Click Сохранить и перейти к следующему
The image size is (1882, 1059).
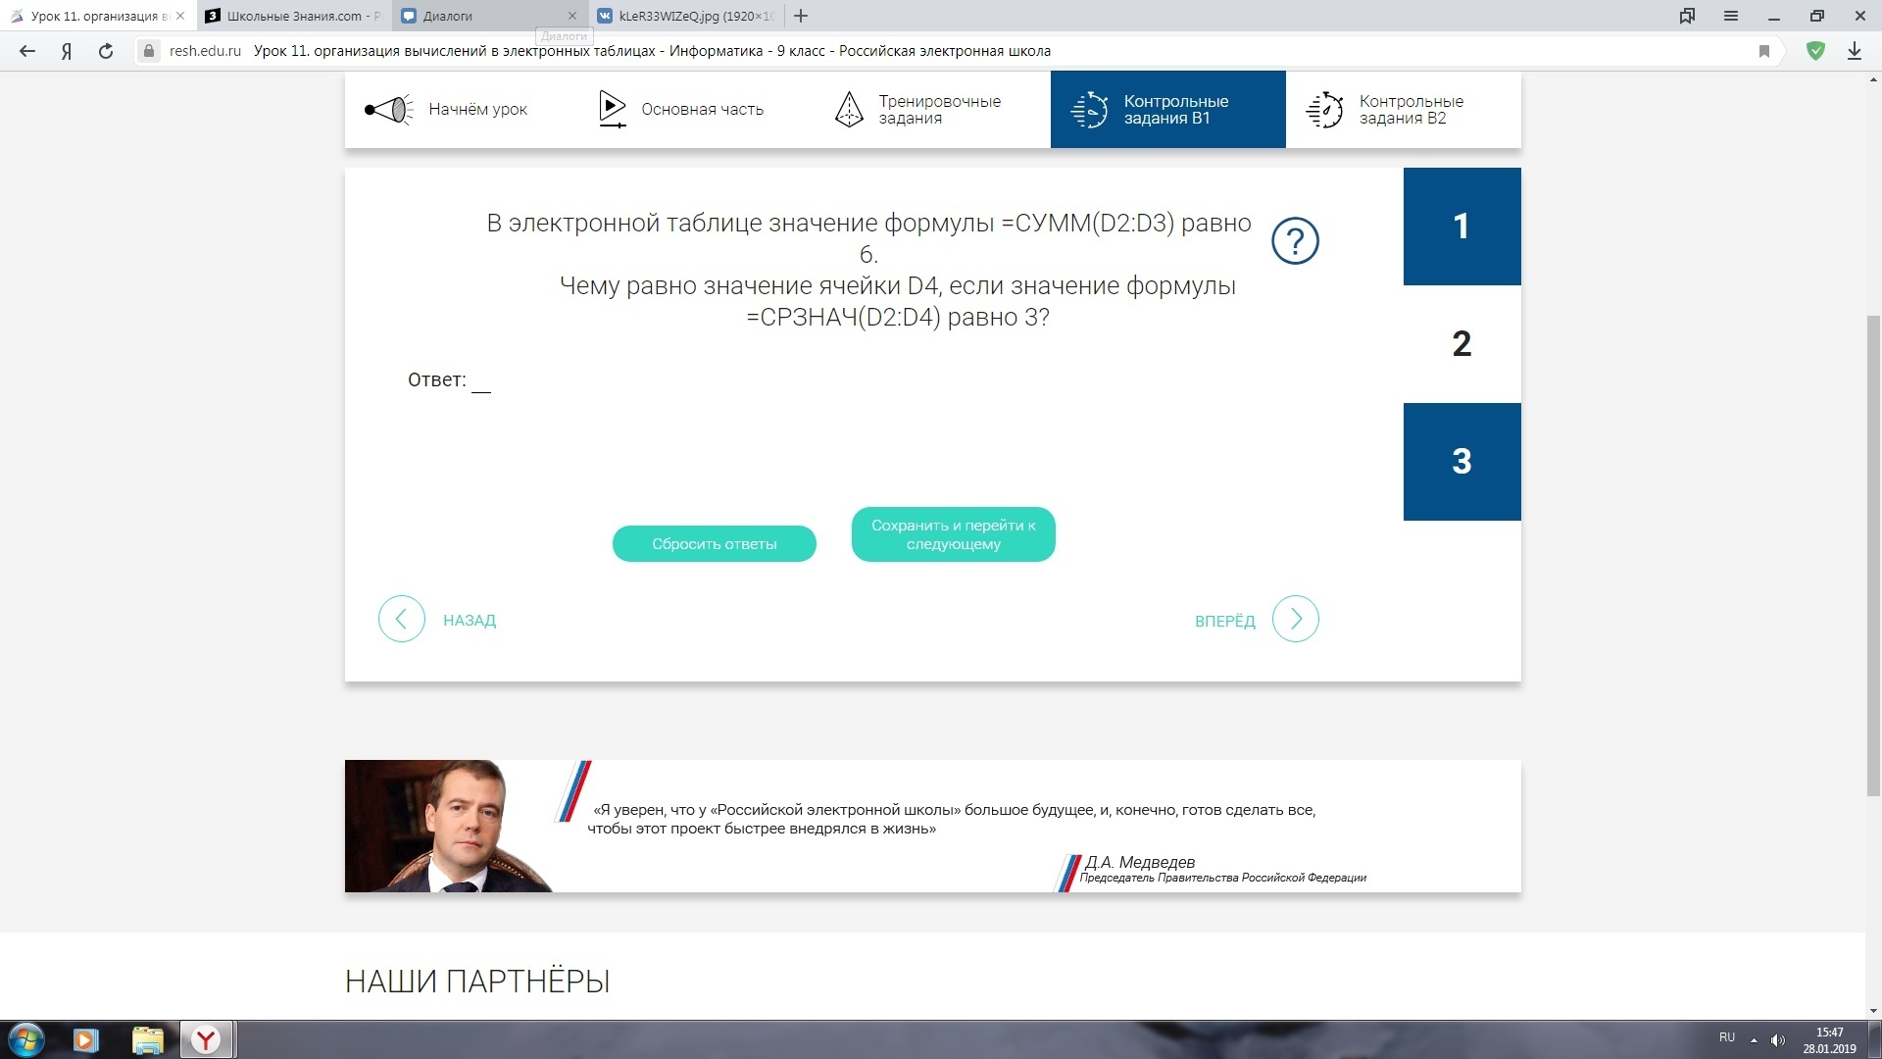[x=953, y=534]
